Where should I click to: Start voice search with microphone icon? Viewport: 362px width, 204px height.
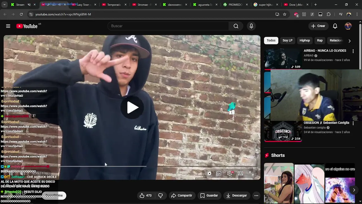(x=251, y=26)
